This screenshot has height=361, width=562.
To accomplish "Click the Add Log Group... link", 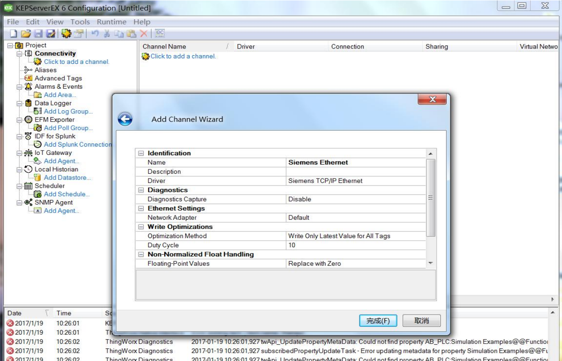I will tap(68, 112).
